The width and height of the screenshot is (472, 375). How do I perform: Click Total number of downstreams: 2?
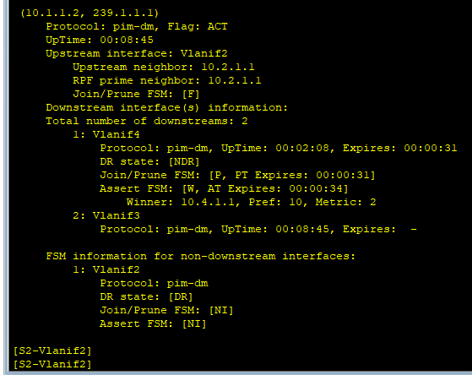pos(147,121)
